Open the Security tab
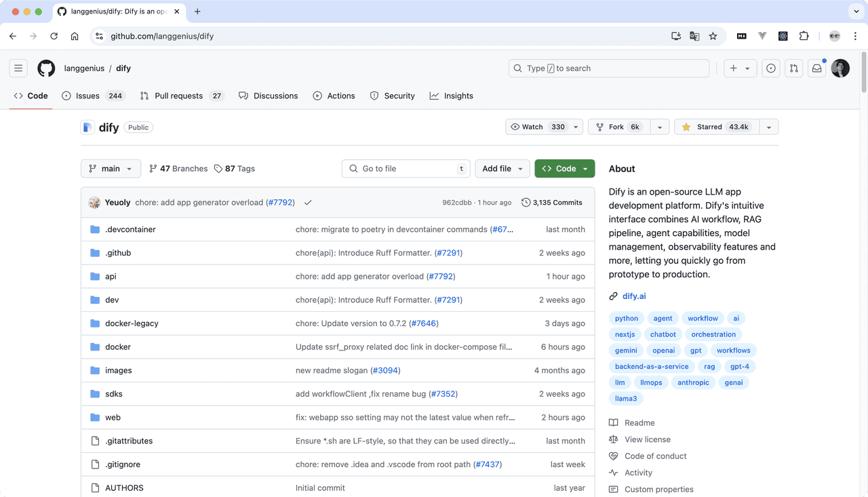Image resolution: width=868 pixels, height=497 pixels. click(x=393, y=96)
